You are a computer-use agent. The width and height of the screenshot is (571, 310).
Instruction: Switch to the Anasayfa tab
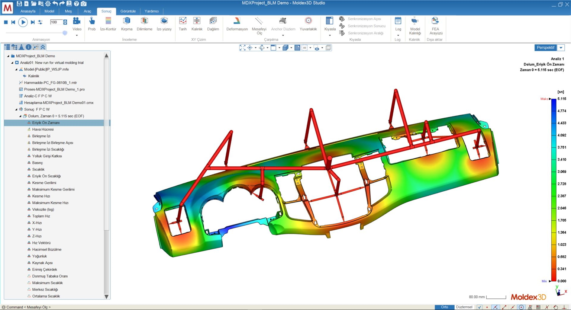tap(28, 11)
